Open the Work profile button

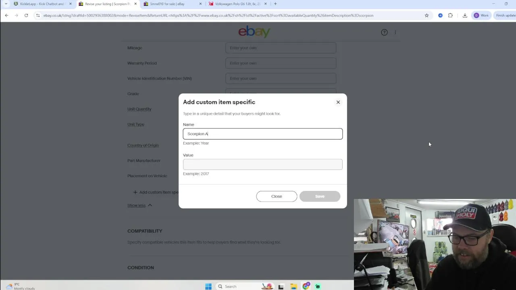(x=481, y=15)
